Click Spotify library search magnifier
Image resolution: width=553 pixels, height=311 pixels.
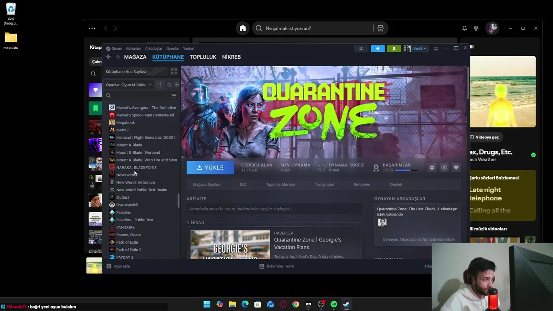click(x=93, y=74)
